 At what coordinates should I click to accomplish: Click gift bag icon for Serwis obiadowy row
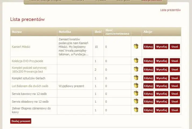tap(136, 101)
